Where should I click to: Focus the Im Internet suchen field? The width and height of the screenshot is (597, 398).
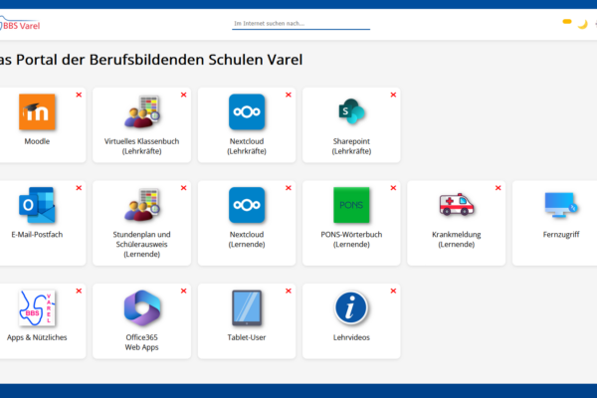point(300,24)
